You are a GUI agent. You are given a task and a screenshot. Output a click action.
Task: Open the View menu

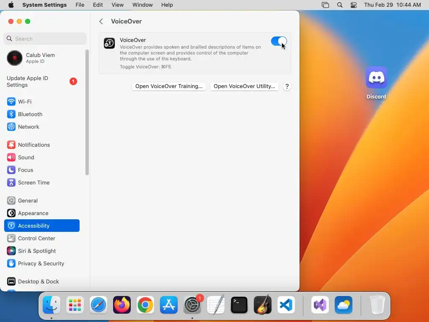point(117,5)
